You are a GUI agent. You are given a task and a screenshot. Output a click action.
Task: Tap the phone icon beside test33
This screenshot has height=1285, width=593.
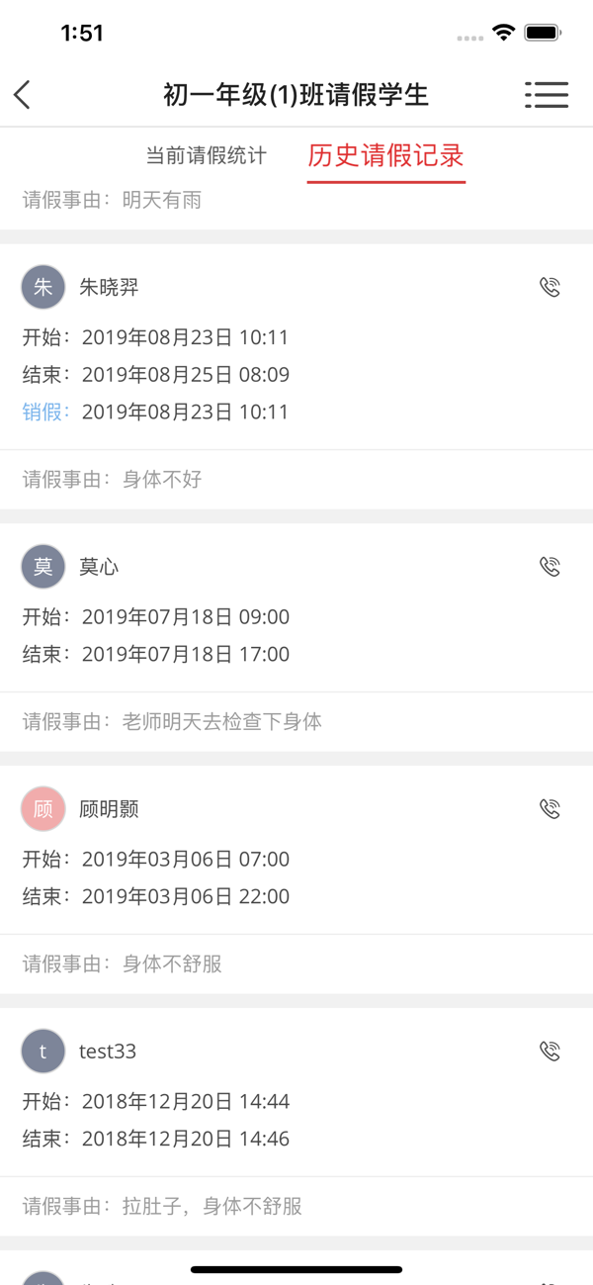[x=551, y=1051]
